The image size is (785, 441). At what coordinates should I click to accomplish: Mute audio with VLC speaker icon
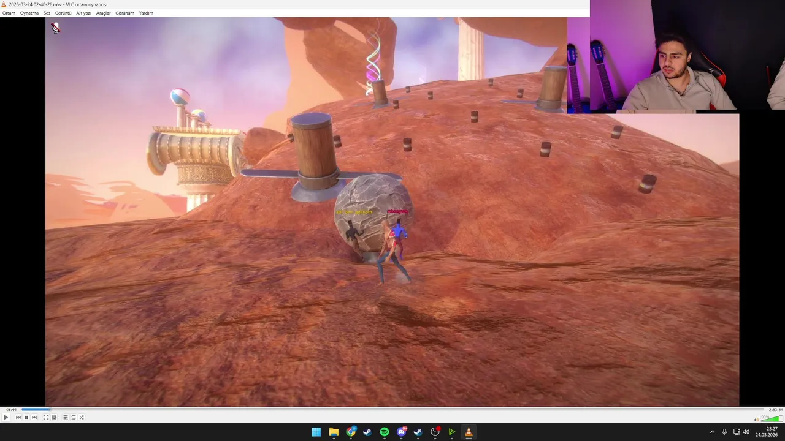756,419
